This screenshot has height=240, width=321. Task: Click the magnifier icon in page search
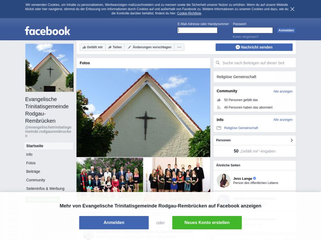218,63
